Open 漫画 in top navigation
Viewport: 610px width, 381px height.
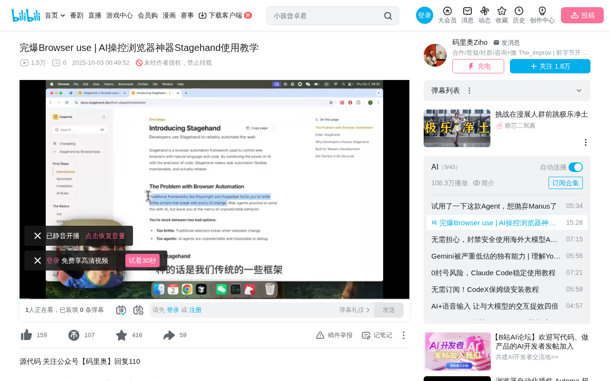(169, 15)
